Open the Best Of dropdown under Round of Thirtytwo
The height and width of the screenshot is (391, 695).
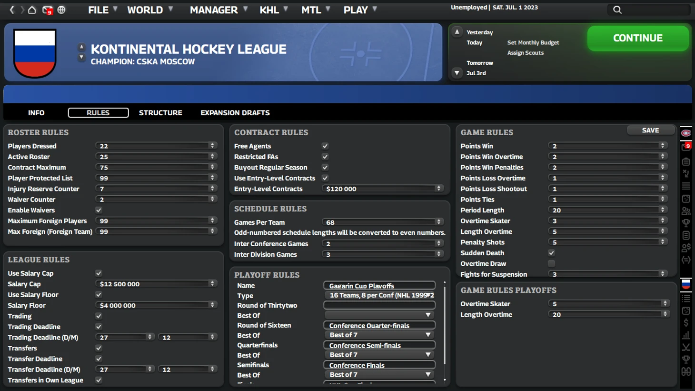tap(379, 315)
